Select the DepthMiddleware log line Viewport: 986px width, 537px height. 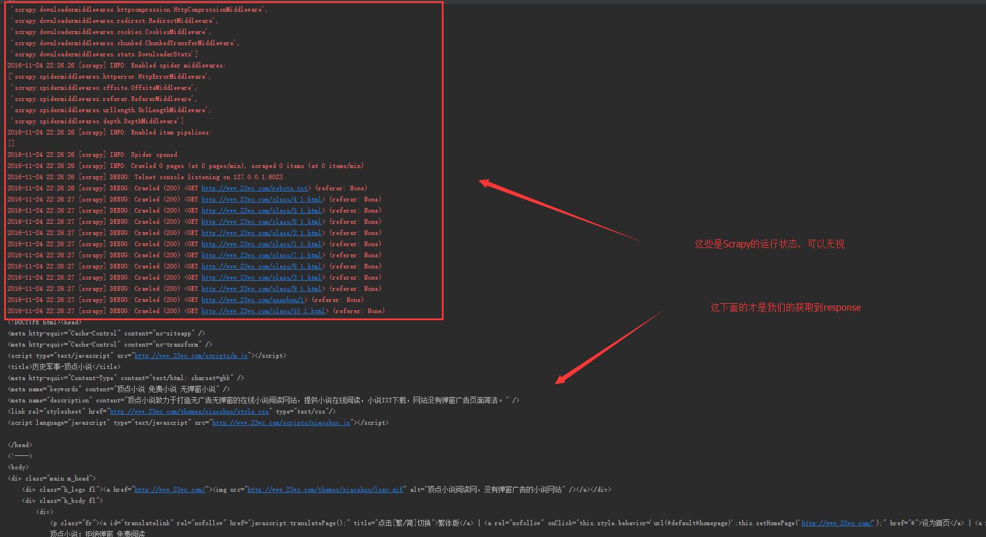(x=97, y=121)
